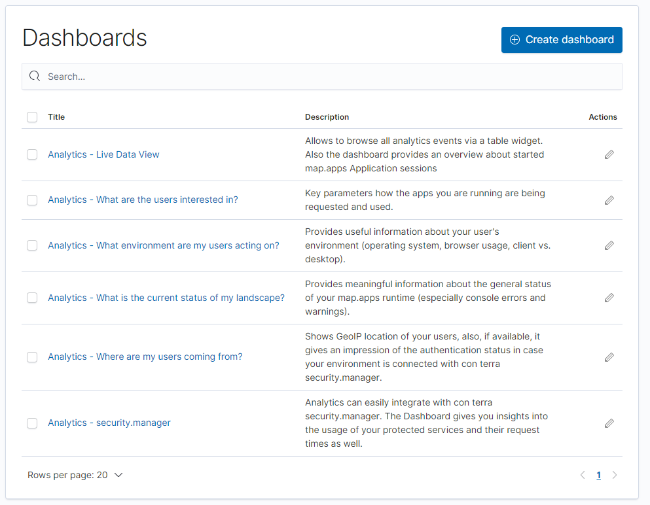Open the edit pencil for Analytics - security.manager

coord(609,423)
